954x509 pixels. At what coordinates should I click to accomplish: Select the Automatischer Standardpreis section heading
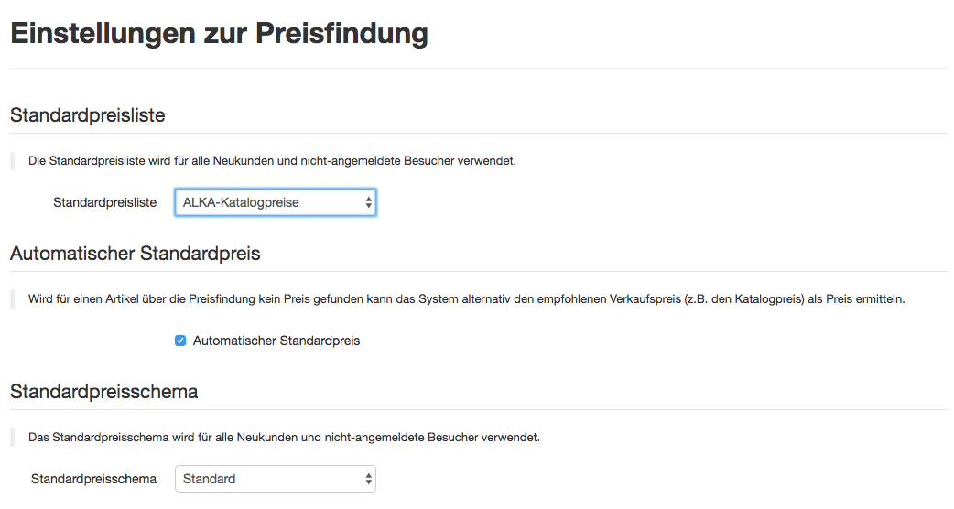pyautogui.click(x=136, y=254)
